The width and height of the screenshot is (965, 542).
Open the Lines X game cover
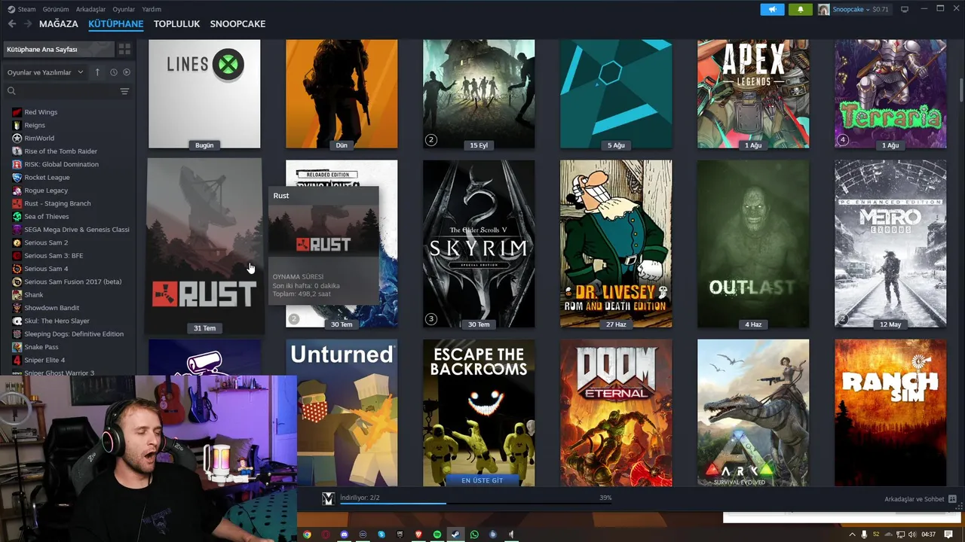204,94
